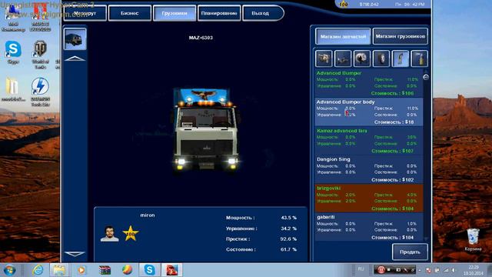492x277 pixels.
Task: Select the MAZ truck thumbnail in the garage list
Action: (x=75, y=39)
